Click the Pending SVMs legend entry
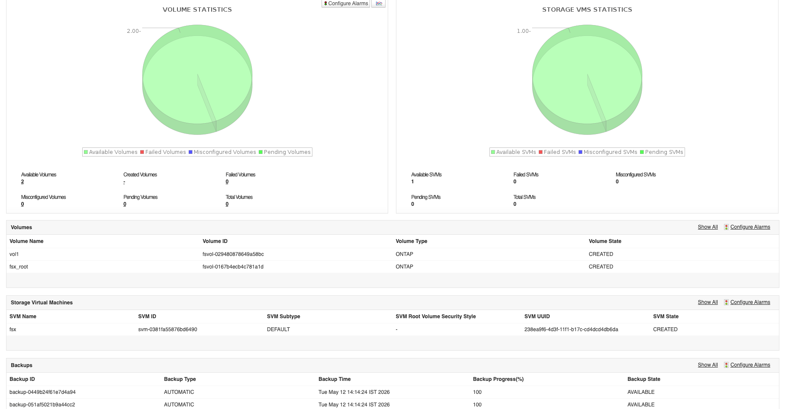The image size is (785, 409). pos(661,152)
